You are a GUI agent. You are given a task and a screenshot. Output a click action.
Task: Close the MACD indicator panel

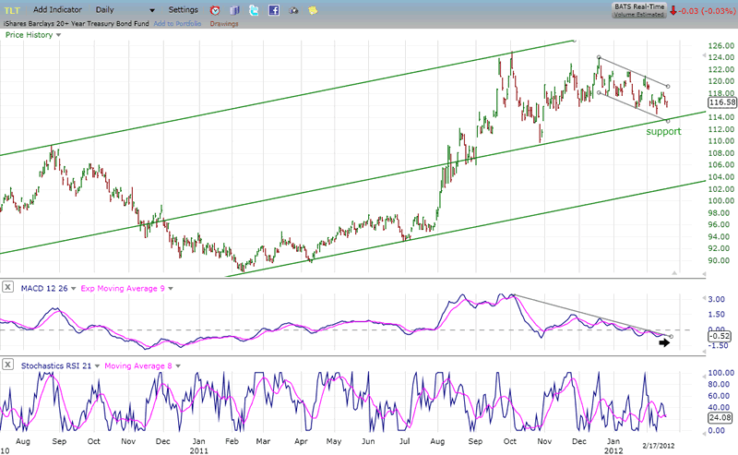tap(7, 289)
